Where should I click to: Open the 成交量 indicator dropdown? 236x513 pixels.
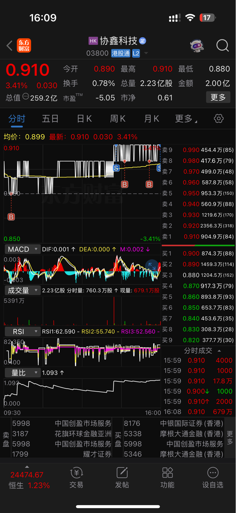coord(23,291)
